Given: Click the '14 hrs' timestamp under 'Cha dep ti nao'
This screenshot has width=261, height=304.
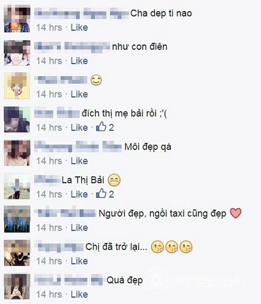Looking at the screenshot, I should [x=49, y=27].
